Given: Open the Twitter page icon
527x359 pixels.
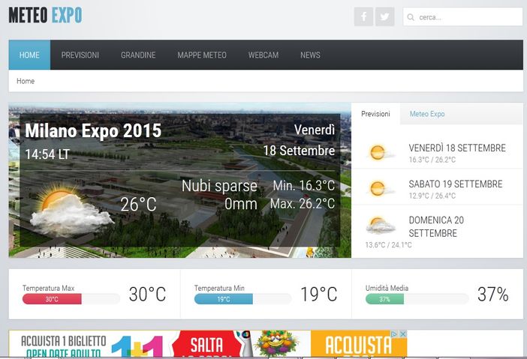Looking at the screenshot, I should 385,16.
